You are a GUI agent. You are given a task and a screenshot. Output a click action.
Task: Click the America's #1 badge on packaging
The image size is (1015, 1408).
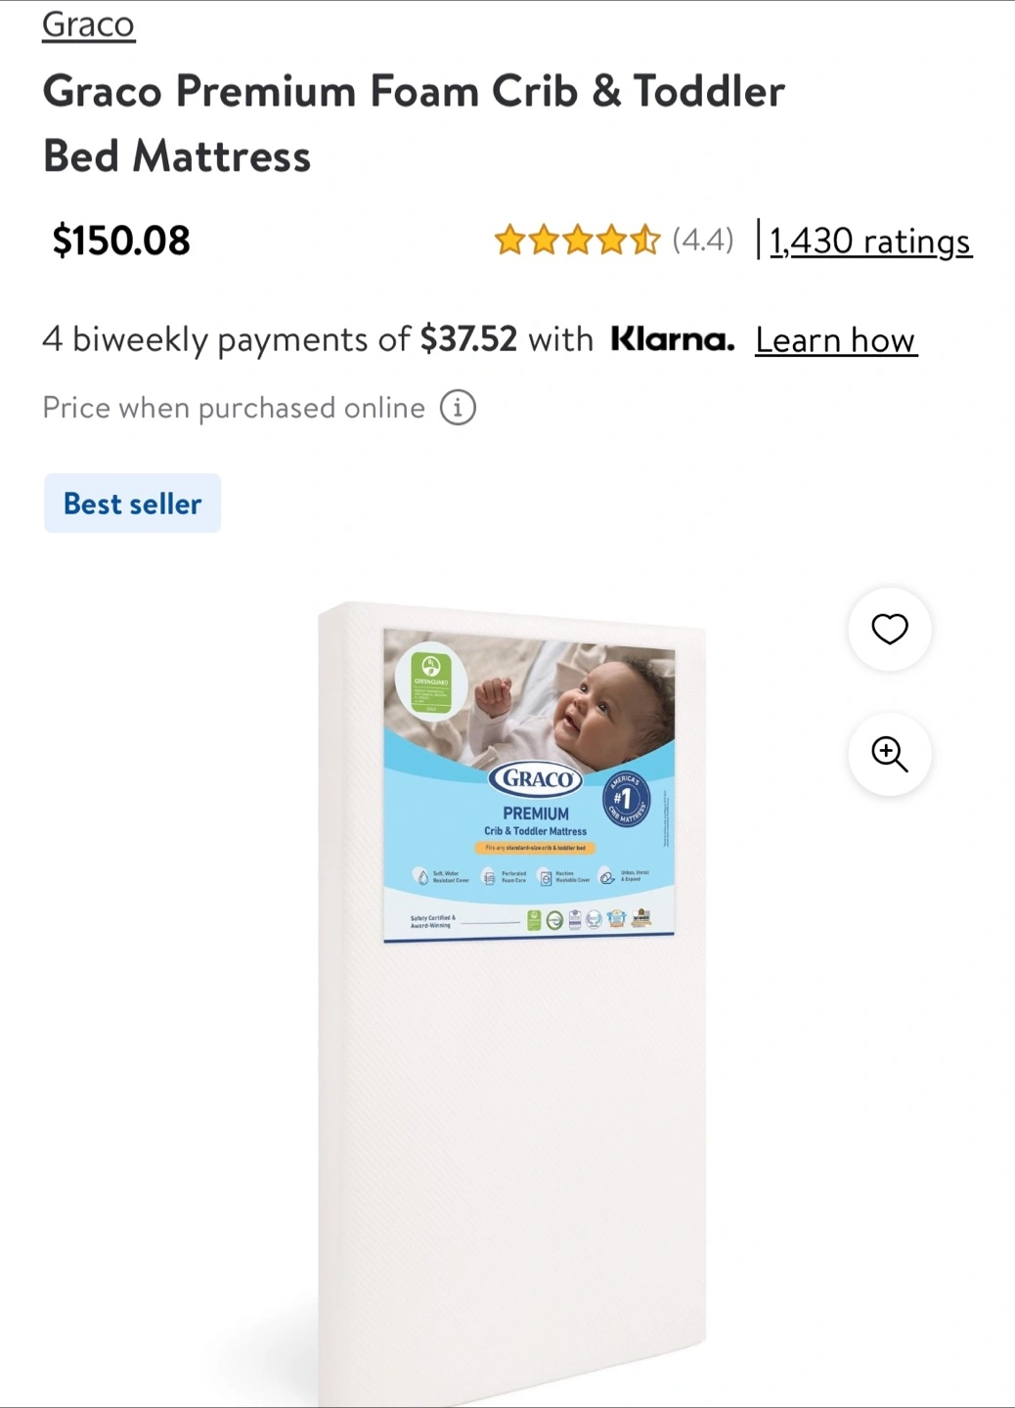[626, 799]
